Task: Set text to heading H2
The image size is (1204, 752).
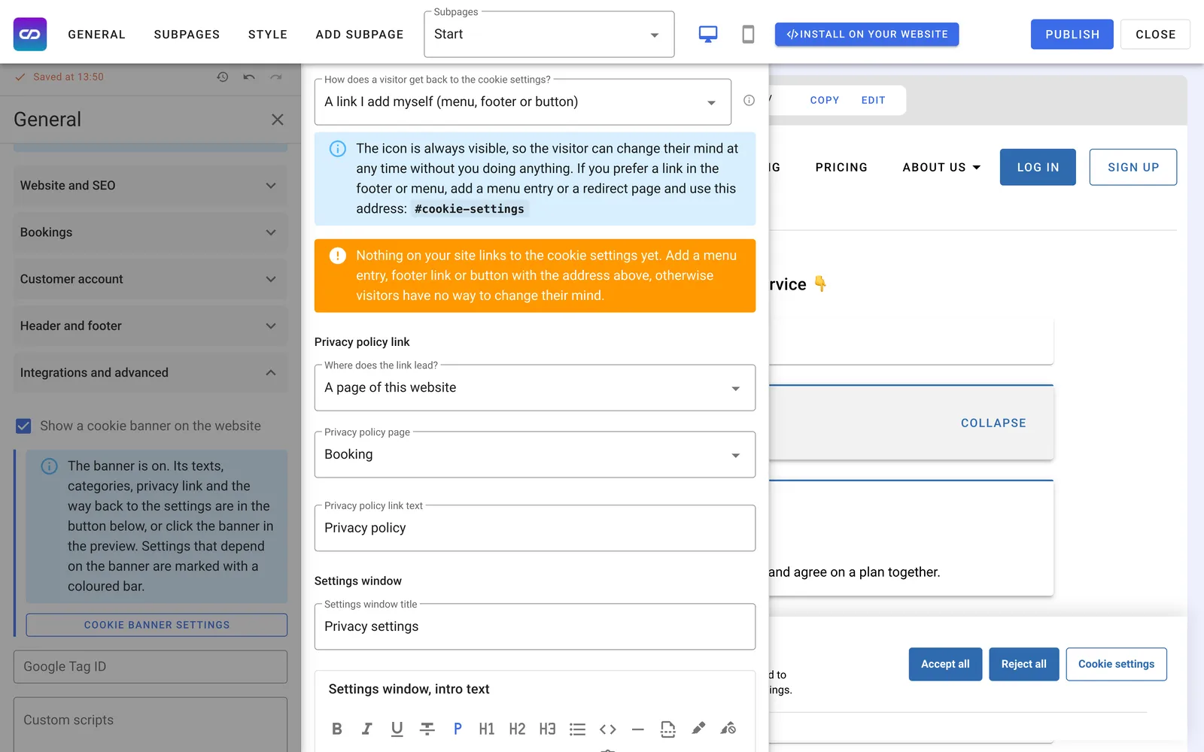Action: [x=517, y=729]
